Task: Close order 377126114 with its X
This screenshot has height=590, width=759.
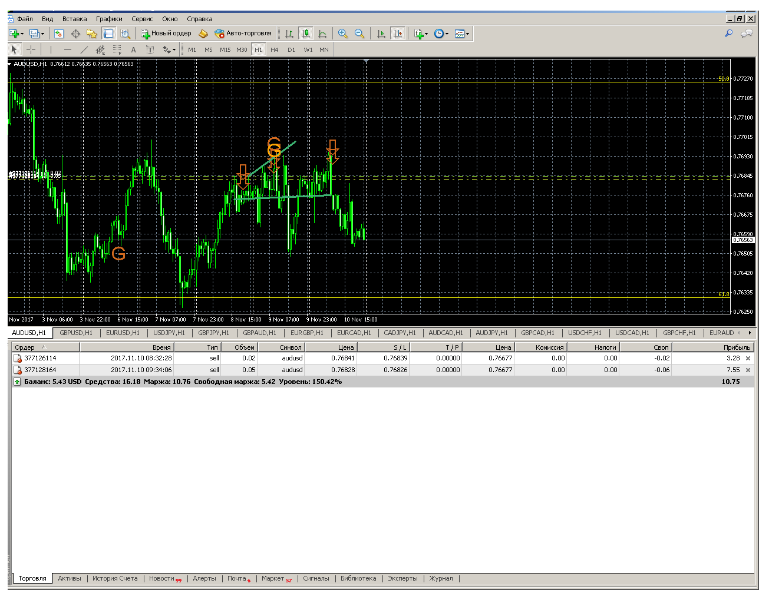Action: tap(748, 358)
